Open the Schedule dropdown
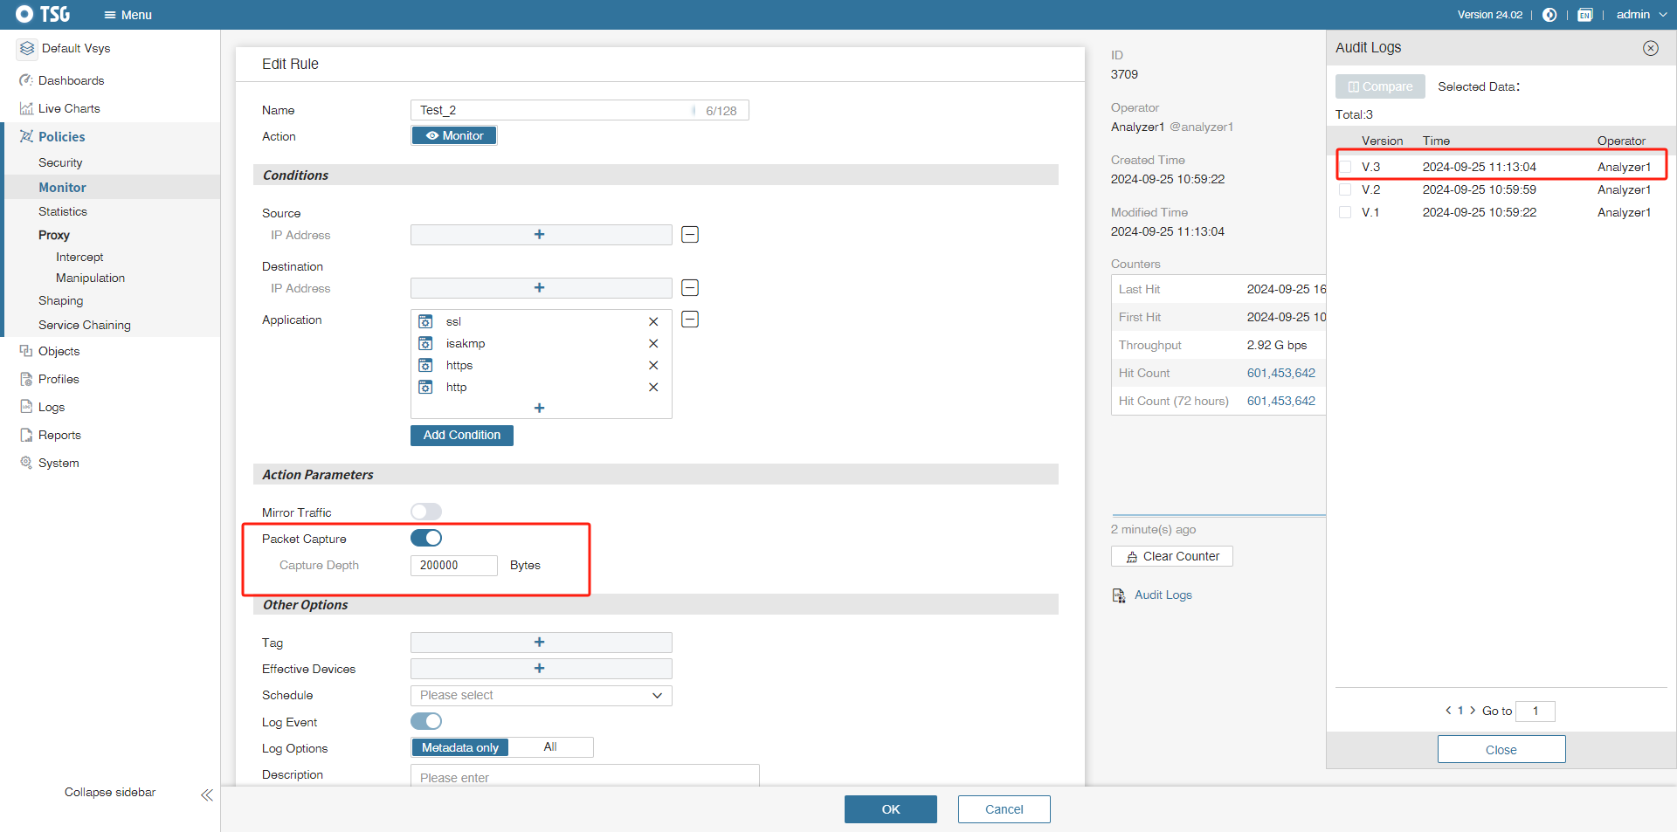The width and height of the screenshot is (1677, 832). [541, 696]
